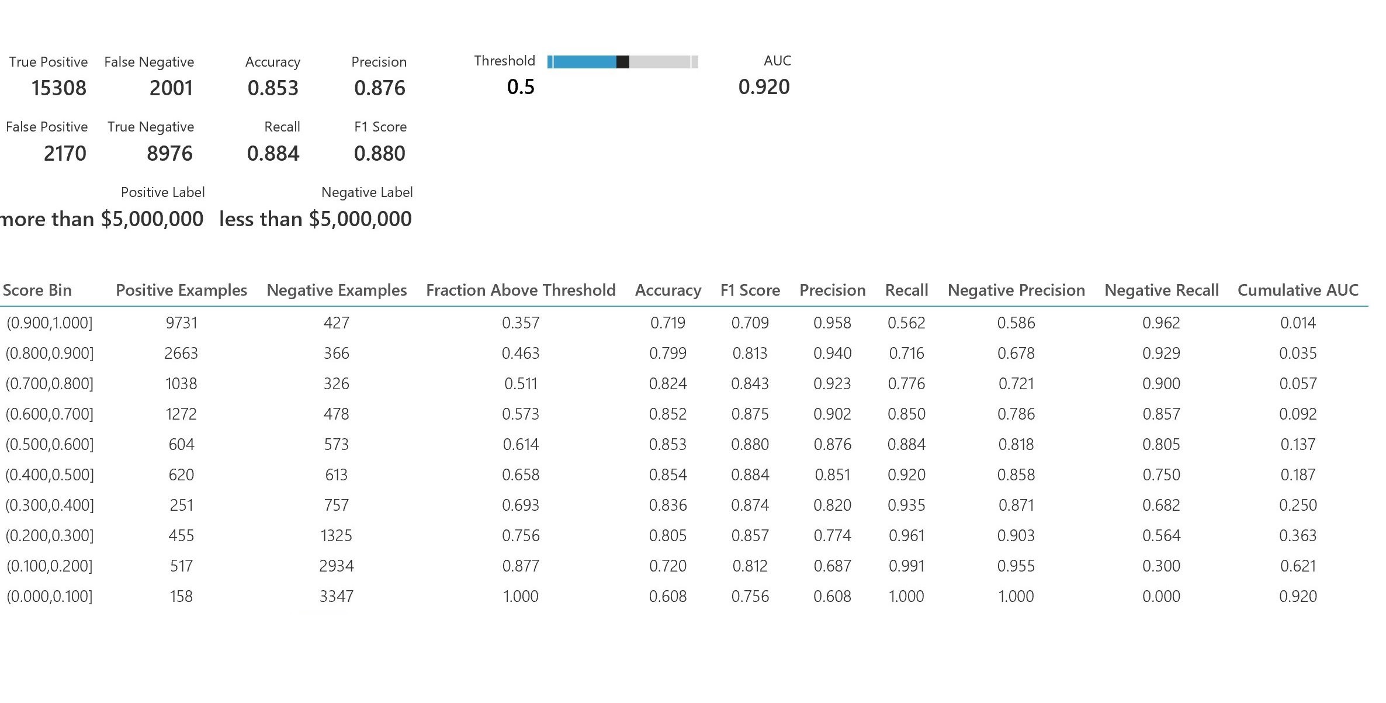Click the Negative Recall column header

pyautogui.click(x=1161, y=290)
